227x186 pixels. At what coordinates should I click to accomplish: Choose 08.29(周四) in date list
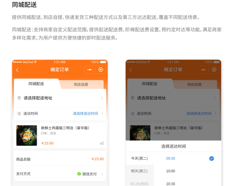coord(139,184)
